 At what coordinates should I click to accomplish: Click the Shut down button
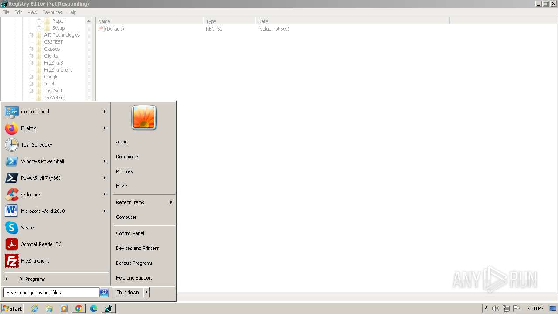pyautogui.click(x=128, y=292)
